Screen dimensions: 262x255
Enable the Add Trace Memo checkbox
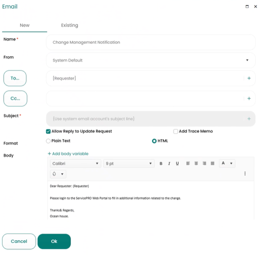[176, 132]
